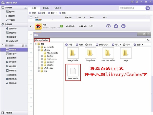Open 信息管理 section
This screenshot has height=115, width=153.
coord(11,71)
